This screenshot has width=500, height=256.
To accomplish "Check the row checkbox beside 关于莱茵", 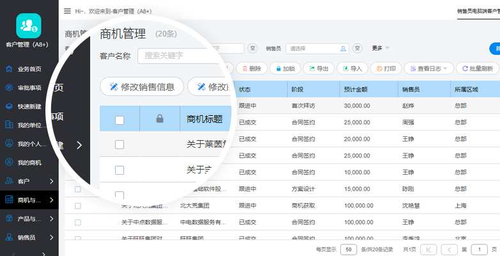I will 120,145.
